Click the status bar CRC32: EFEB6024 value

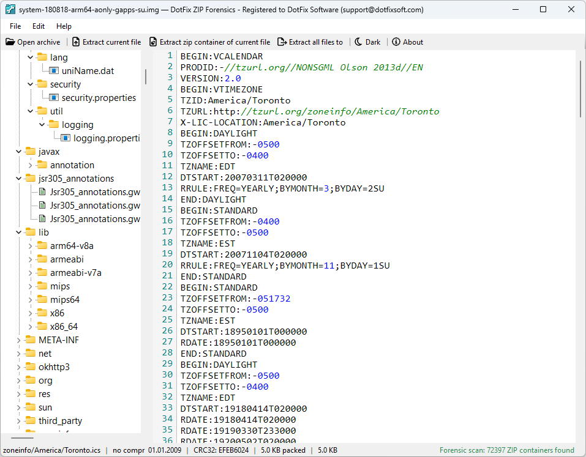click(221, 450)
